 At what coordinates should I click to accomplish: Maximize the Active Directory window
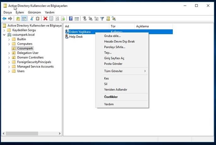[x=196, y=6]
